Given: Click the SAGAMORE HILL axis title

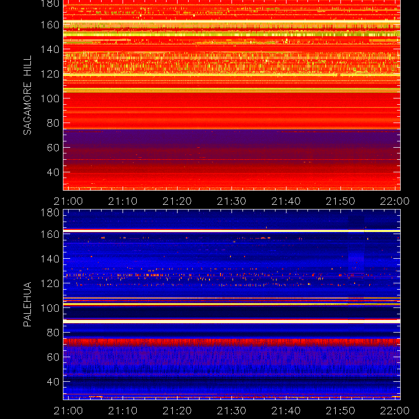Looking at the screenshot, I should point(27,95).
